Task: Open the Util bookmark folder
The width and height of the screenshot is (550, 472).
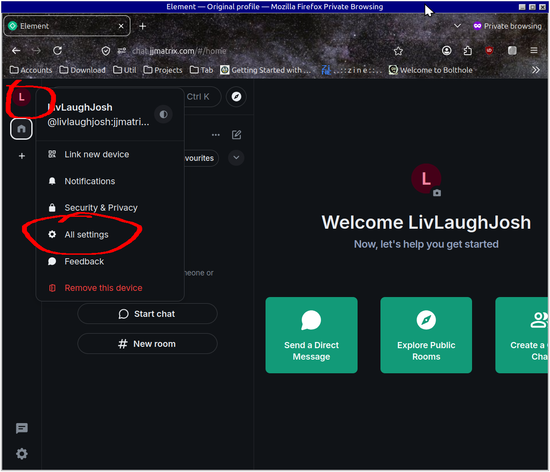Action: [125, 70]
